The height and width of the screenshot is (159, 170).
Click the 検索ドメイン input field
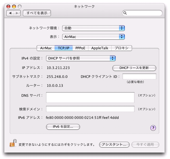click(x=90, y=109)
